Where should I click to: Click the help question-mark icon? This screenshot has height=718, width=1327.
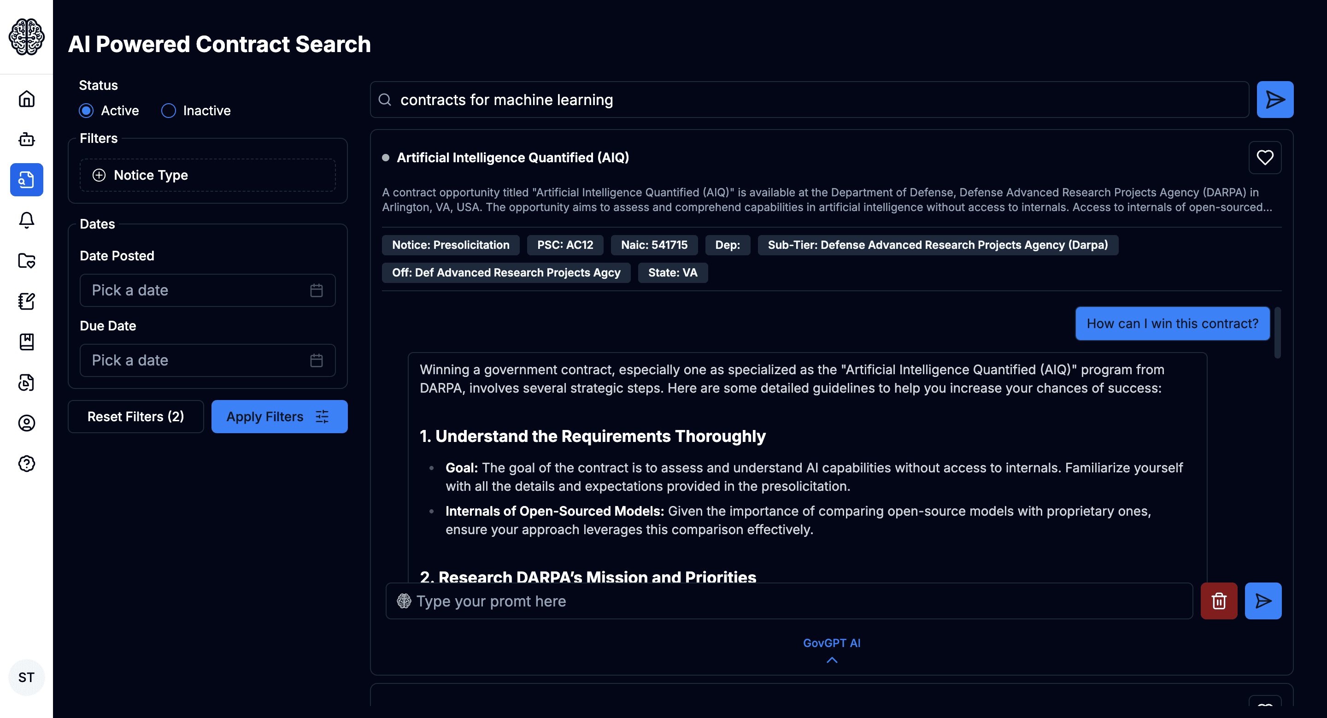click(x=26, y=463)
